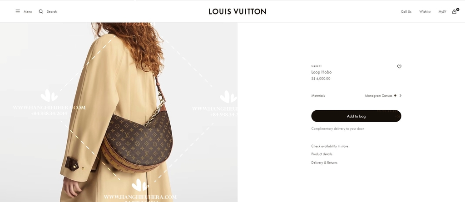Click the magnifying glass search icon

pos(41,11)
